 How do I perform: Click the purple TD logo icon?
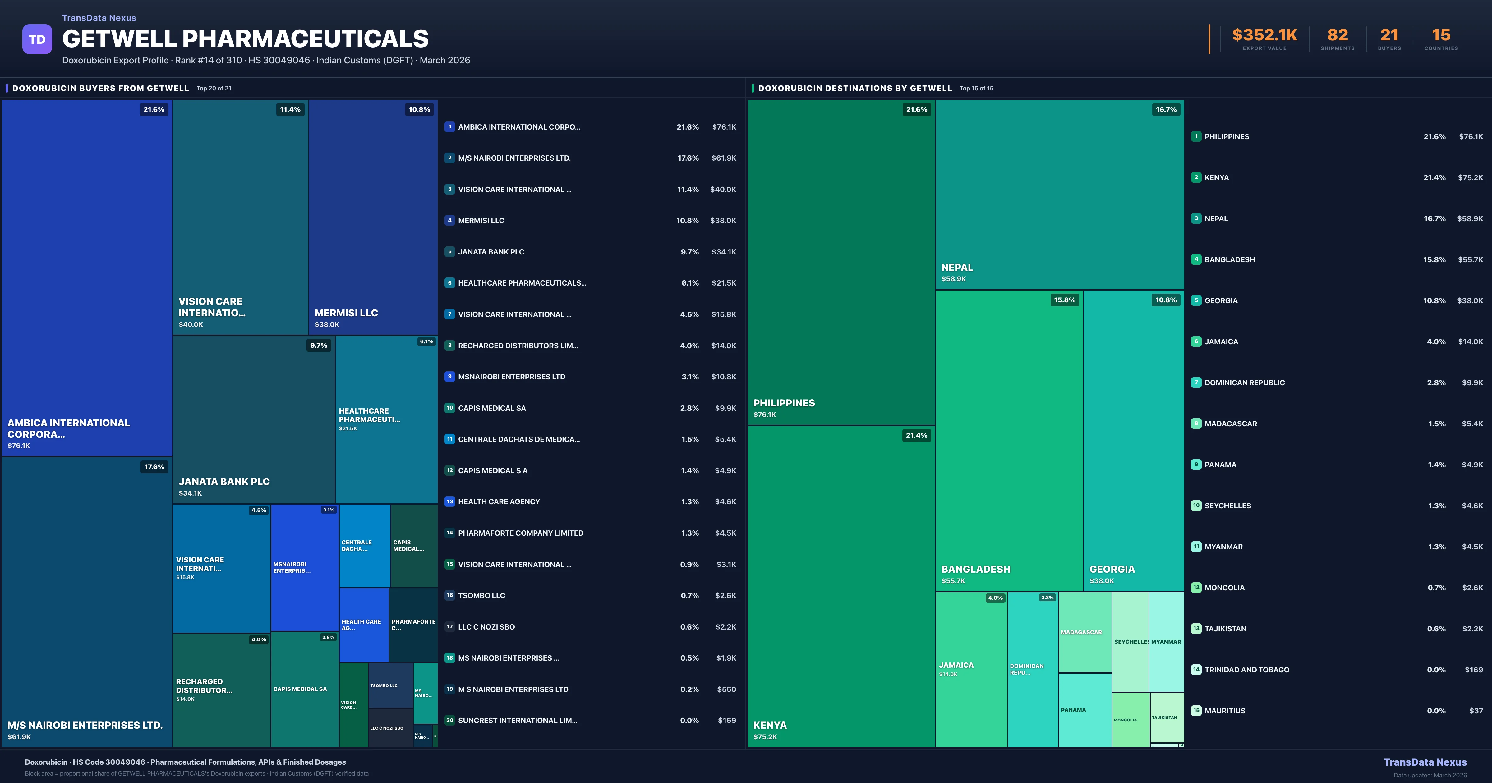point(37,39)
